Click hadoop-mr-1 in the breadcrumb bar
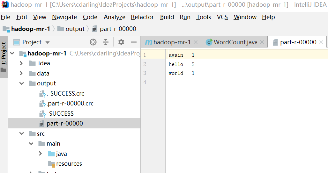This screenshot has height=173, width=328. tap(31, 29)
